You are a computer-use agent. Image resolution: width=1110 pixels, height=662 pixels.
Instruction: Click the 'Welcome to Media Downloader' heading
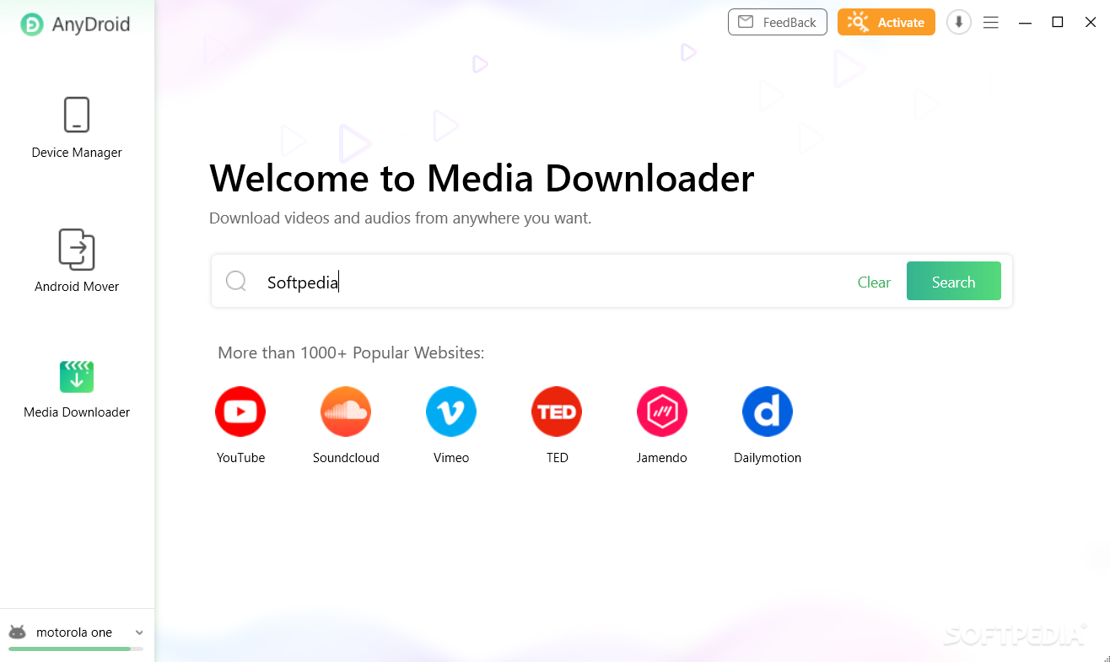tap(482, 179)
